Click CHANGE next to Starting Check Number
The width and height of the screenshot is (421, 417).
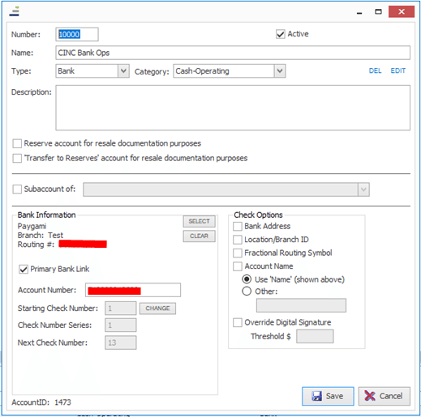157,308
